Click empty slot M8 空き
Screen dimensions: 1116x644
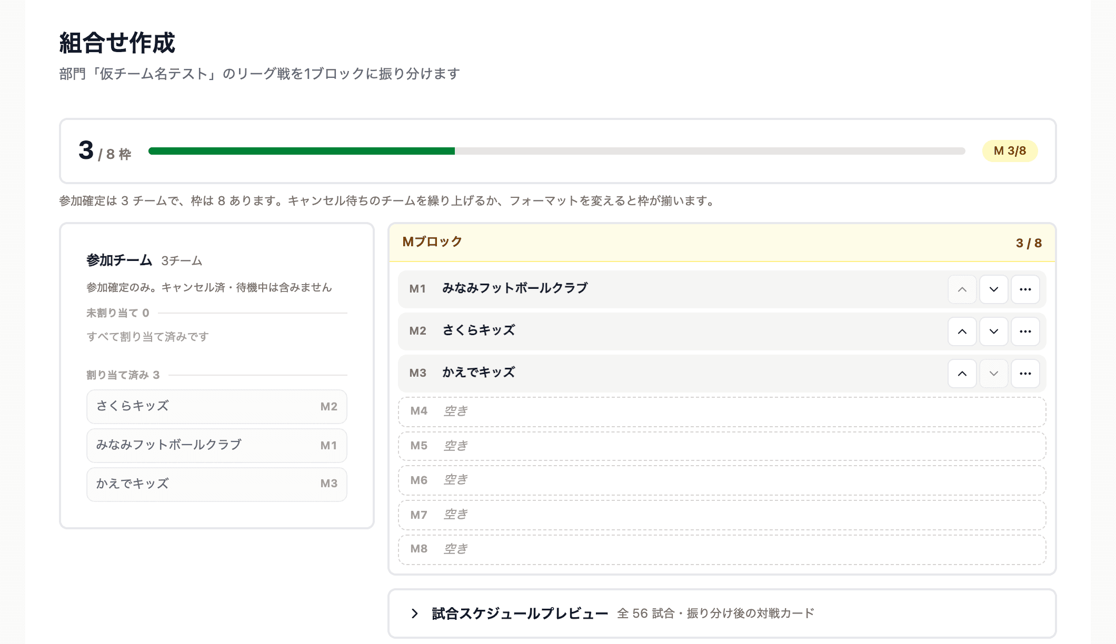pos(722,549)
